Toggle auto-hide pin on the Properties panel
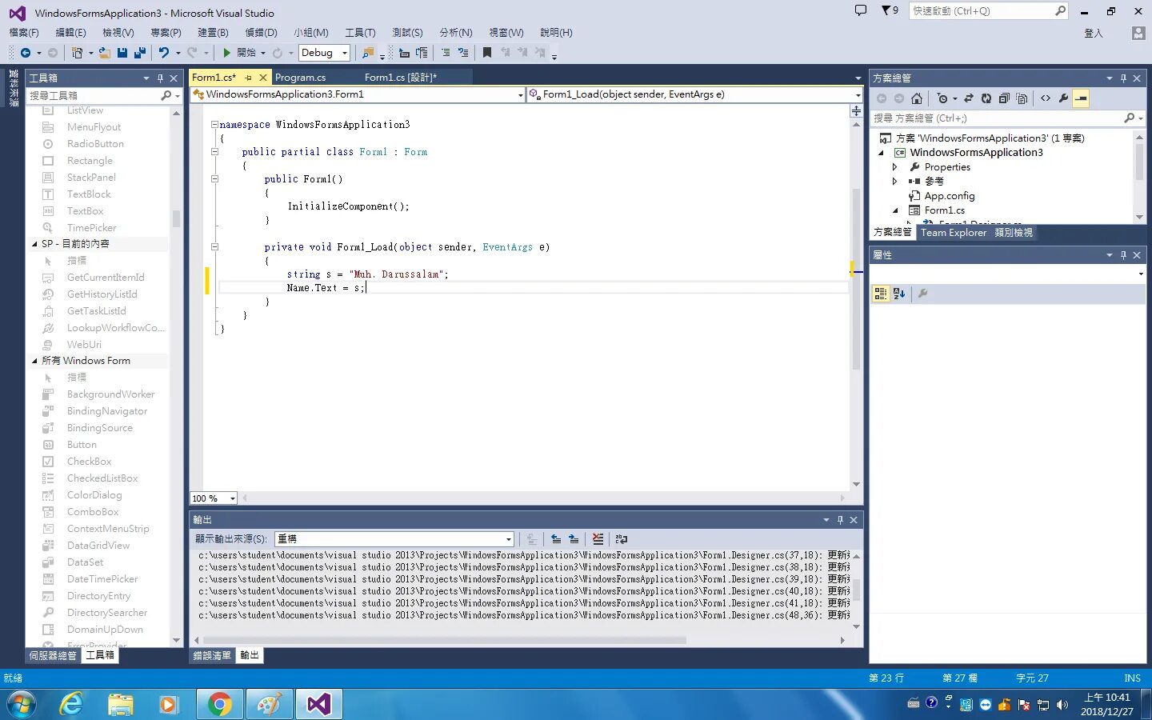Screen dimensions: 1152x720 tap(1123, 255)
